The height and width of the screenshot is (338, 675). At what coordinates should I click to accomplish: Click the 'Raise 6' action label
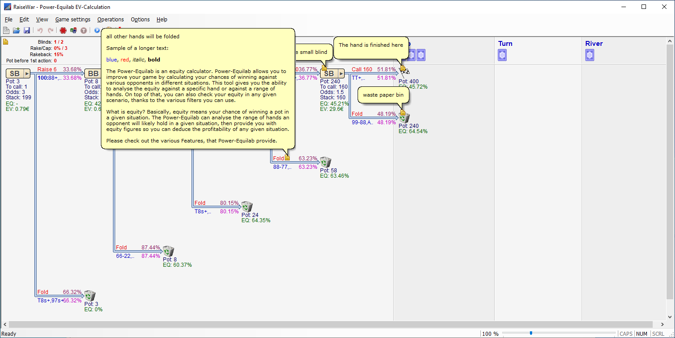[47, 69]
